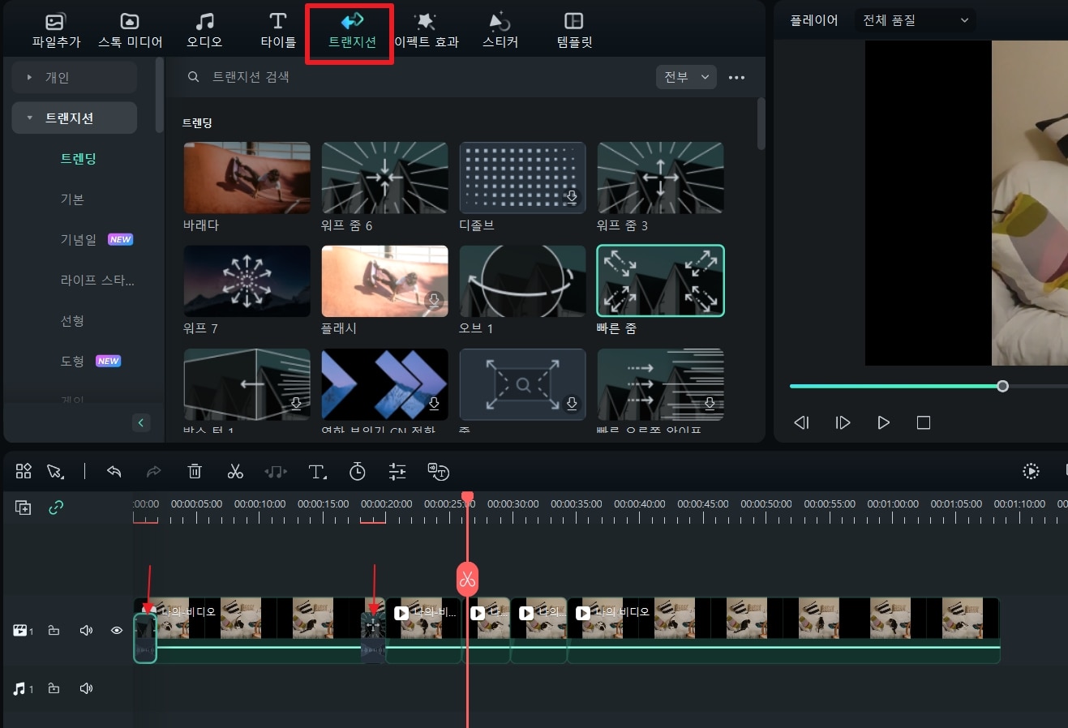Add a new track to timeline

click(23, 507)
